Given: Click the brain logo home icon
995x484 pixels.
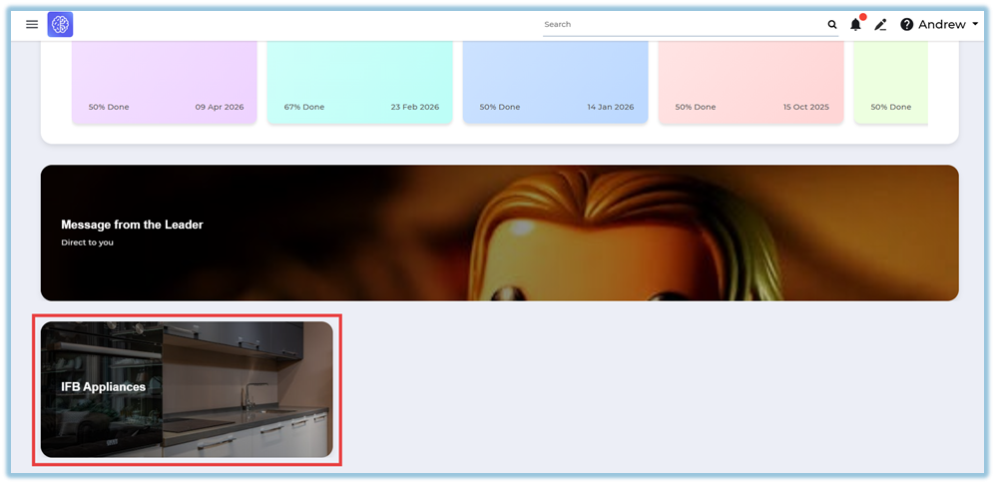Looking at the screenshot, I should (60, 25).
